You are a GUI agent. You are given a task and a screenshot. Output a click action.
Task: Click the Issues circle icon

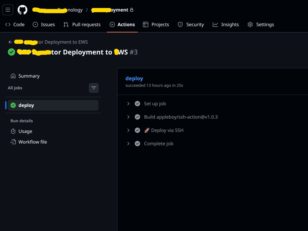[x=35, y=25]
